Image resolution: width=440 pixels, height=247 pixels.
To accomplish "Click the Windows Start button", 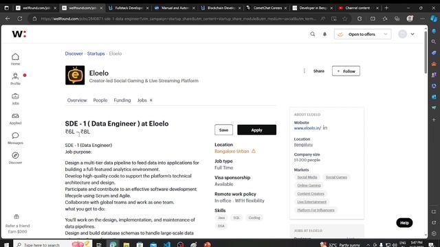I will (6, 244).
